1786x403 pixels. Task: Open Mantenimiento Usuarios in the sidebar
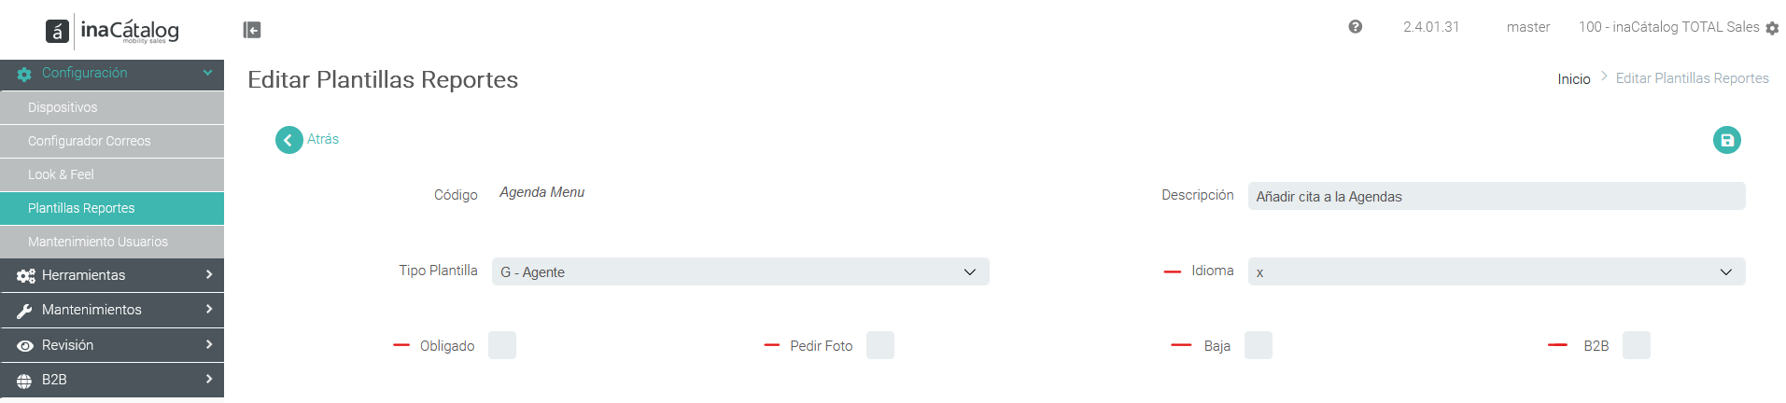112,242
